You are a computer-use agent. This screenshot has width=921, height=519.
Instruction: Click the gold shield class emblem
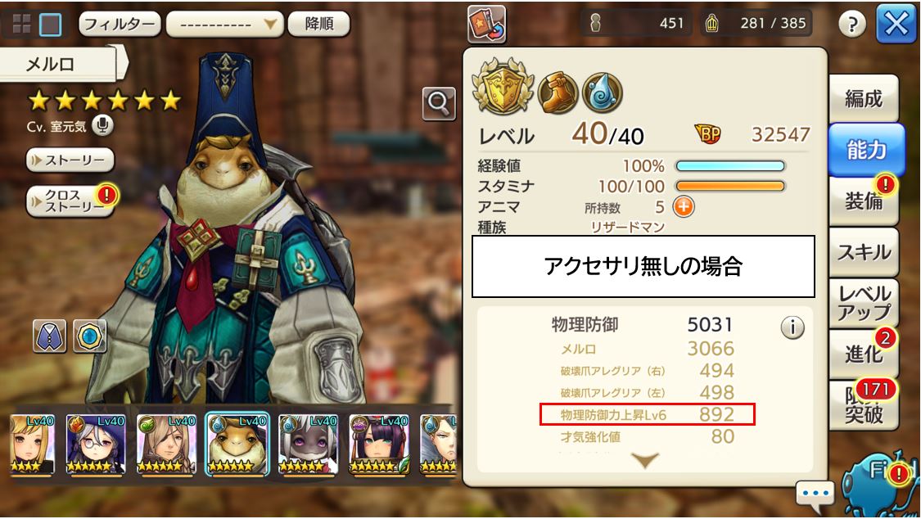[503, 87]
